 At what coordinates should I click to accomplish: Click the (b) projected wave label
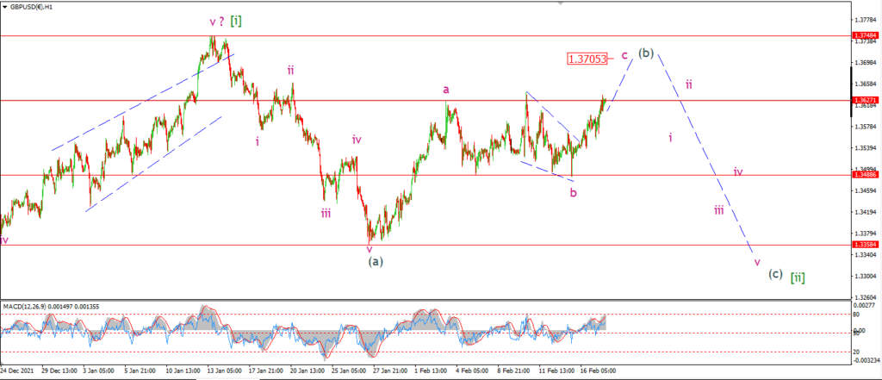(x=646, y=53)
